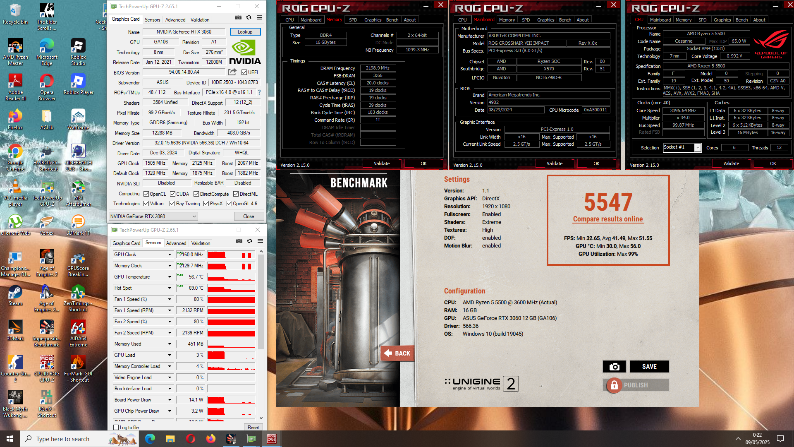Open Adobe Reader XI desktop icon
The image size is (794, 447).
(15, 87)
